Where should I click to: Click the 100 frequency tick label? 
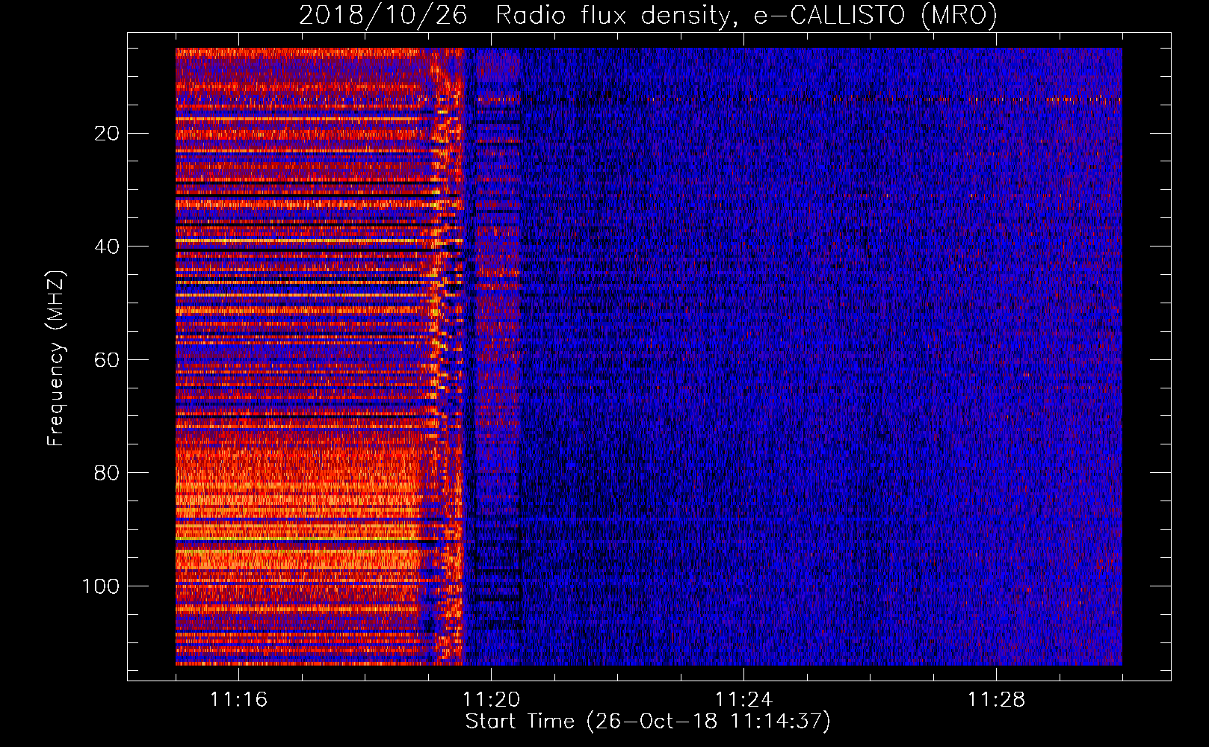click(101, 586)
